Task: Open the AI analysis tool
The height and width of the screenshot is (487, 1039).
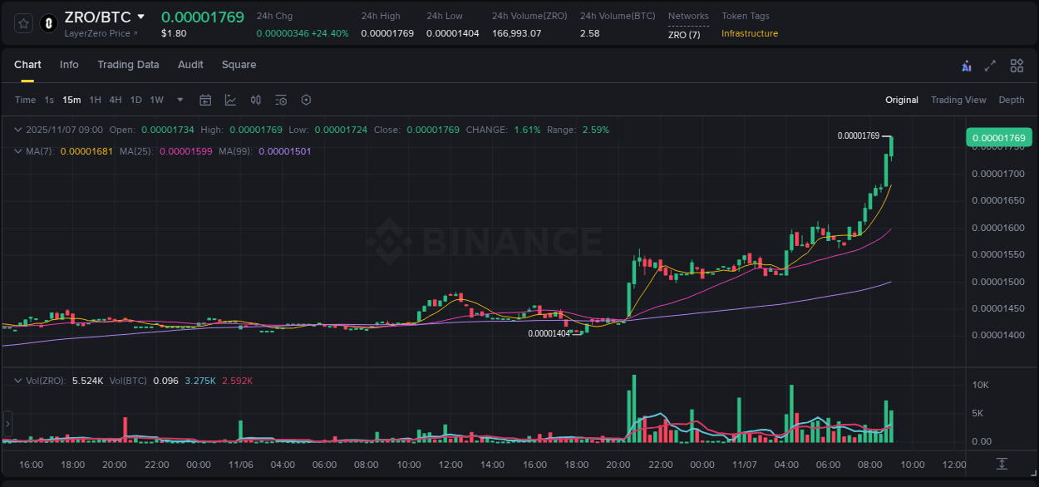Action: coord(967,65)
